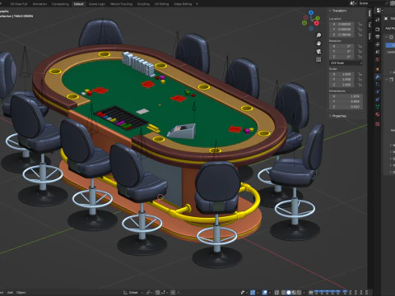
Task: Toggle viewport gizmos button
Action: (253, 293)
